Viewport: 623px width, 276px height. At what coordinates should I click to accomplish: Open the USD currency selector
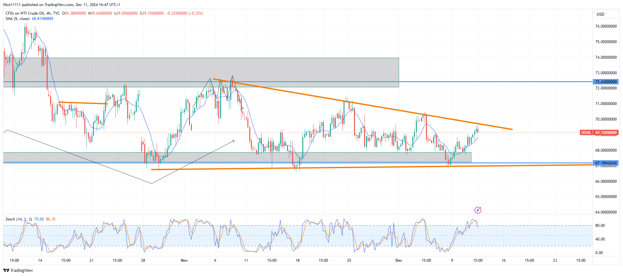606,14
